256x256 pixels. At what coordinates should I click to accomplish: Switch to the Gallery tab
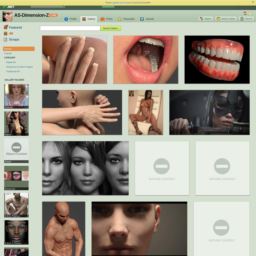(x=89, y=19)
